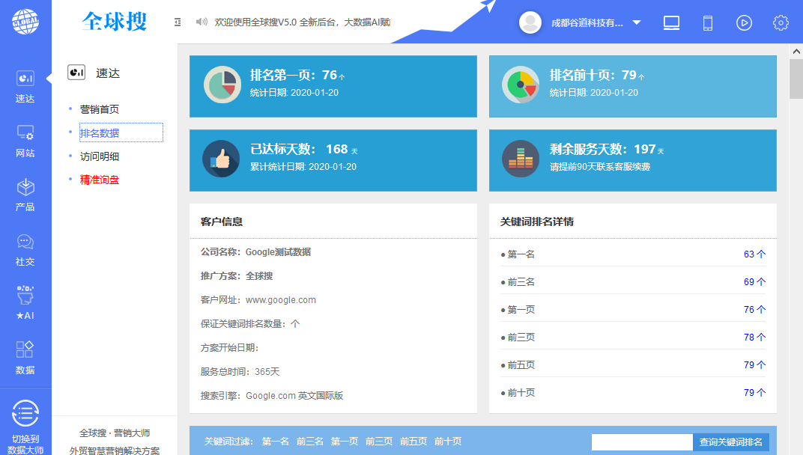Switch to desktop preview via monitor icon
The image size is (803, 455).
pyautogui.click(x=670, y=22)
